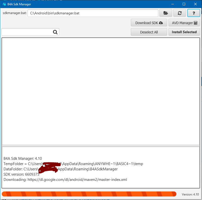Minimize the B4A Sdk Manager window
Viewport: 202px width, 200px height.
[x=173, y=4]
